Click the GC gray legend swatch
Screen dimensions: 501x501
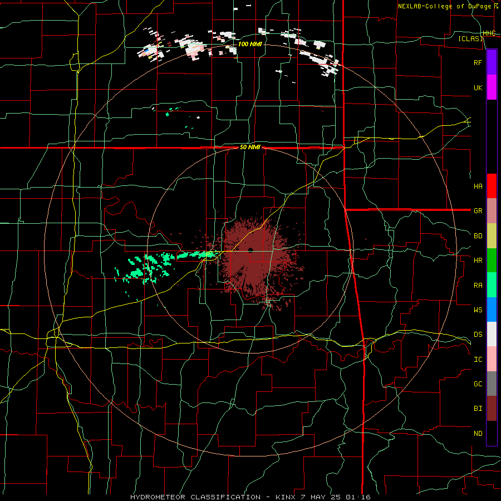(492, 384)
